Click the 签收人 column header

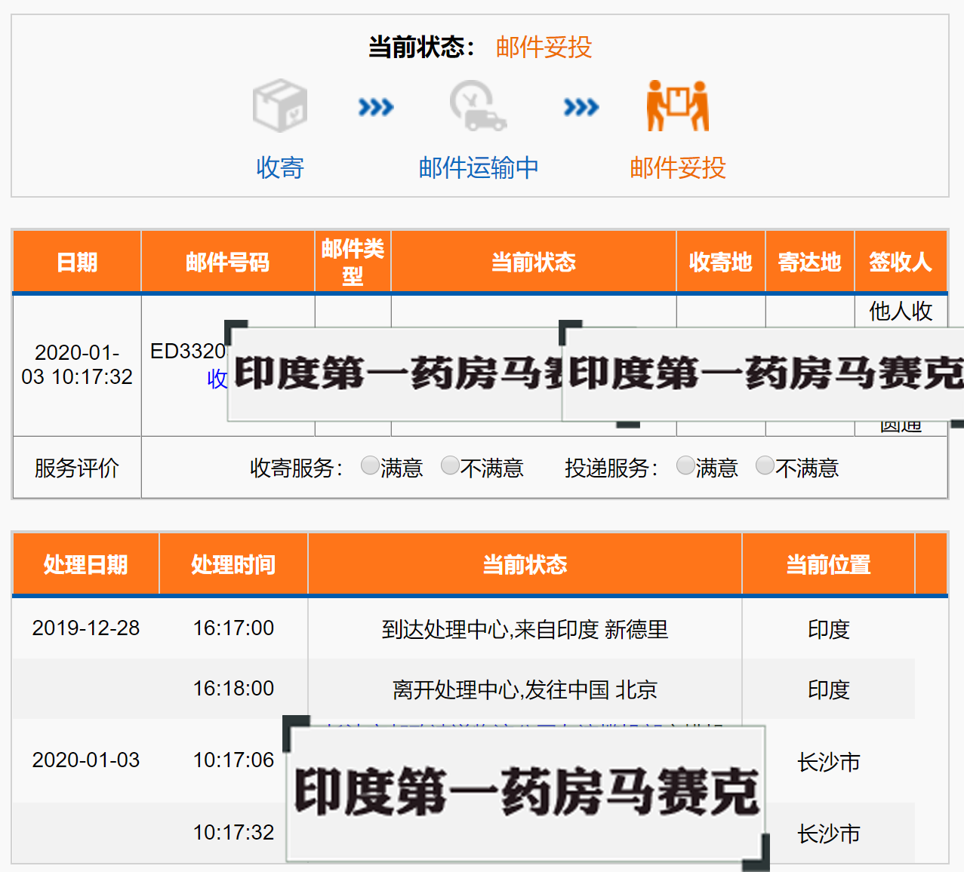point(900,263)
